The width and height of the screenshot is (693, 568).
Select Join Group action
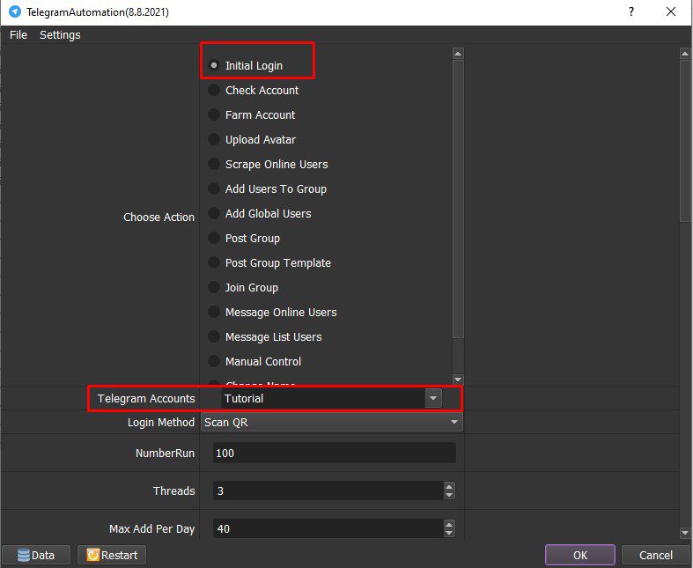tap(214, 288)
